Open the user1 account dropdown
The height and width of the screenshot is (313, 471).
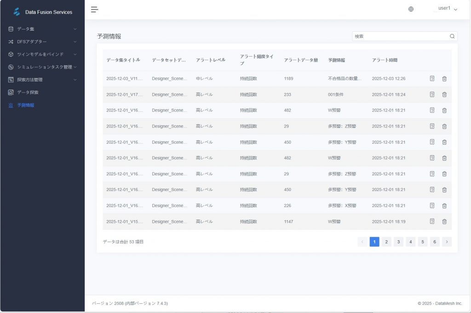coord(447,9)
